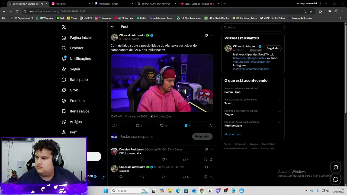The width and height of the screenshot is (347, 195).
Task: Click the Mostrar mais link
Action: point(233,134)
